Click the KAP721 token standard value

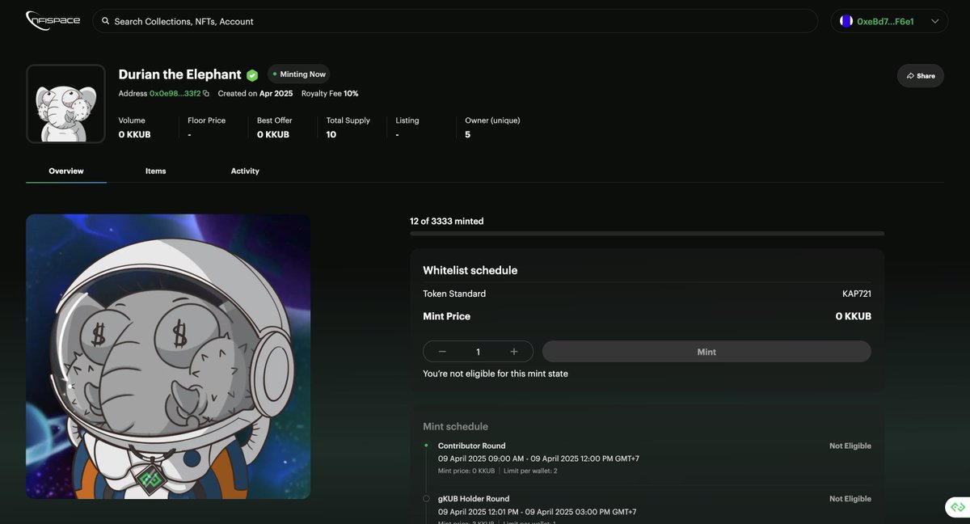(857, 294)
